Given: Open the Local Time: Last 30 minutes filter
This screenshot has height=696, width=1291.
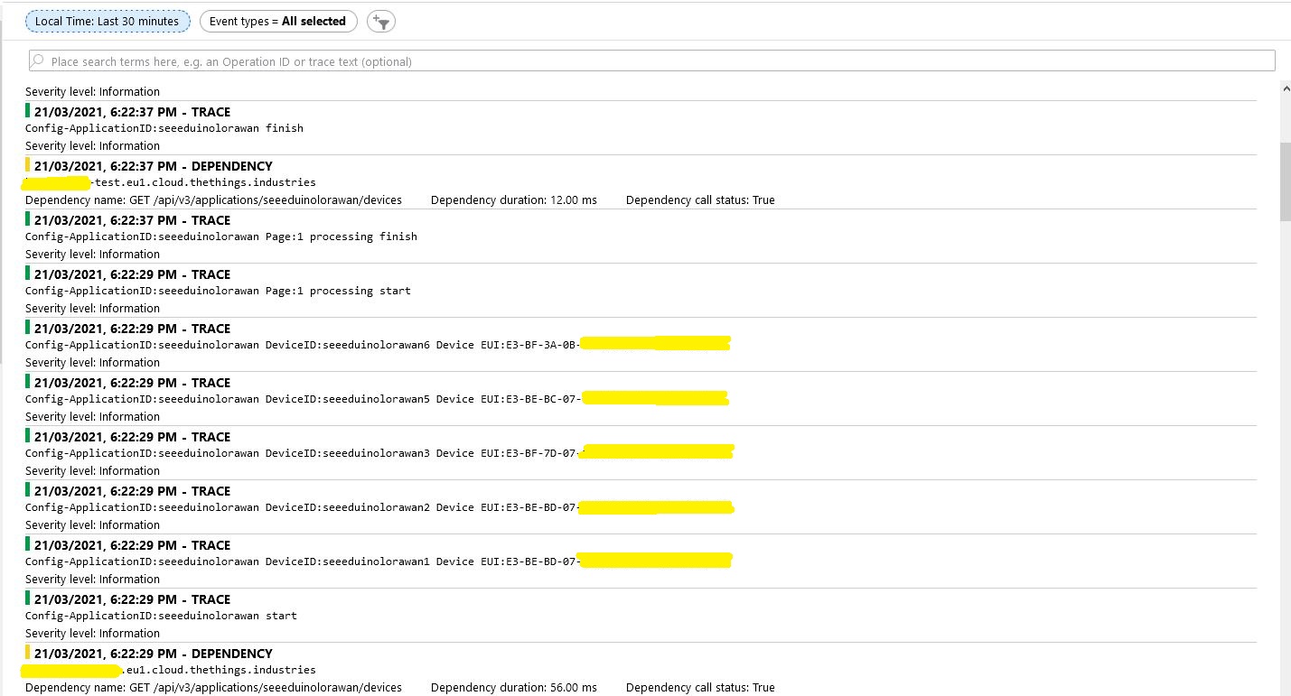Looking at the screenshot, I should pos(107,21).
